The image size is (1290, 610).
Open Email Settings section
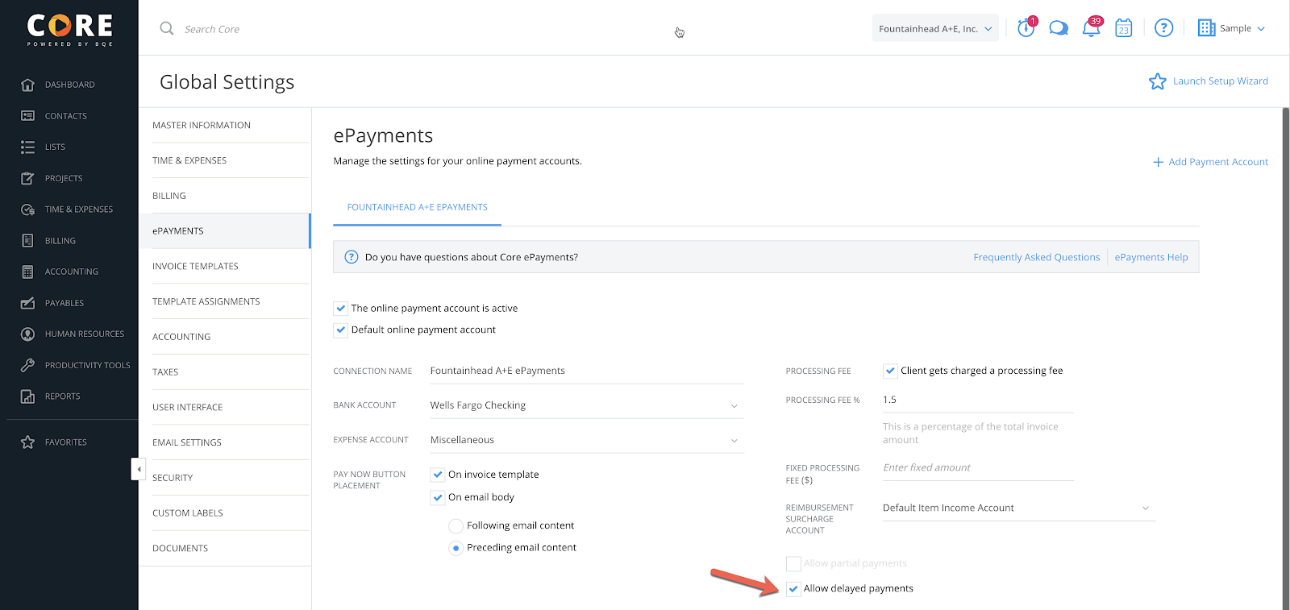click(225, 442)
